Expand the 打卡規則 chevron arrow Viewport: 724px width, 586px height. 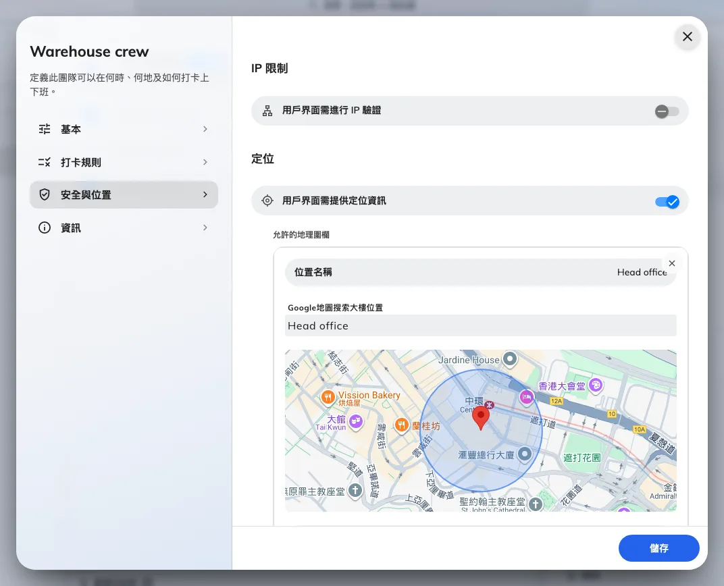pyautogui.click(x=205, y=162)
